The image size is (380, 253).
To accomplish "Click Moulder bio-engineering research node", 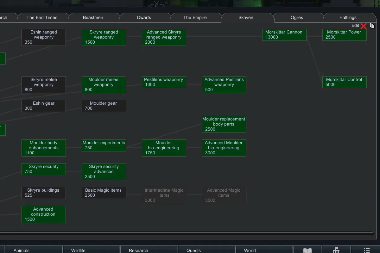I will click(x=164, y=148).
